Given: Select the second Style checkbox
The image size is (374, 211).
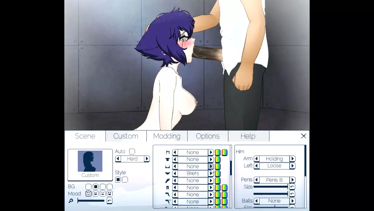Looking at the screenshot, I should point(125,180).
